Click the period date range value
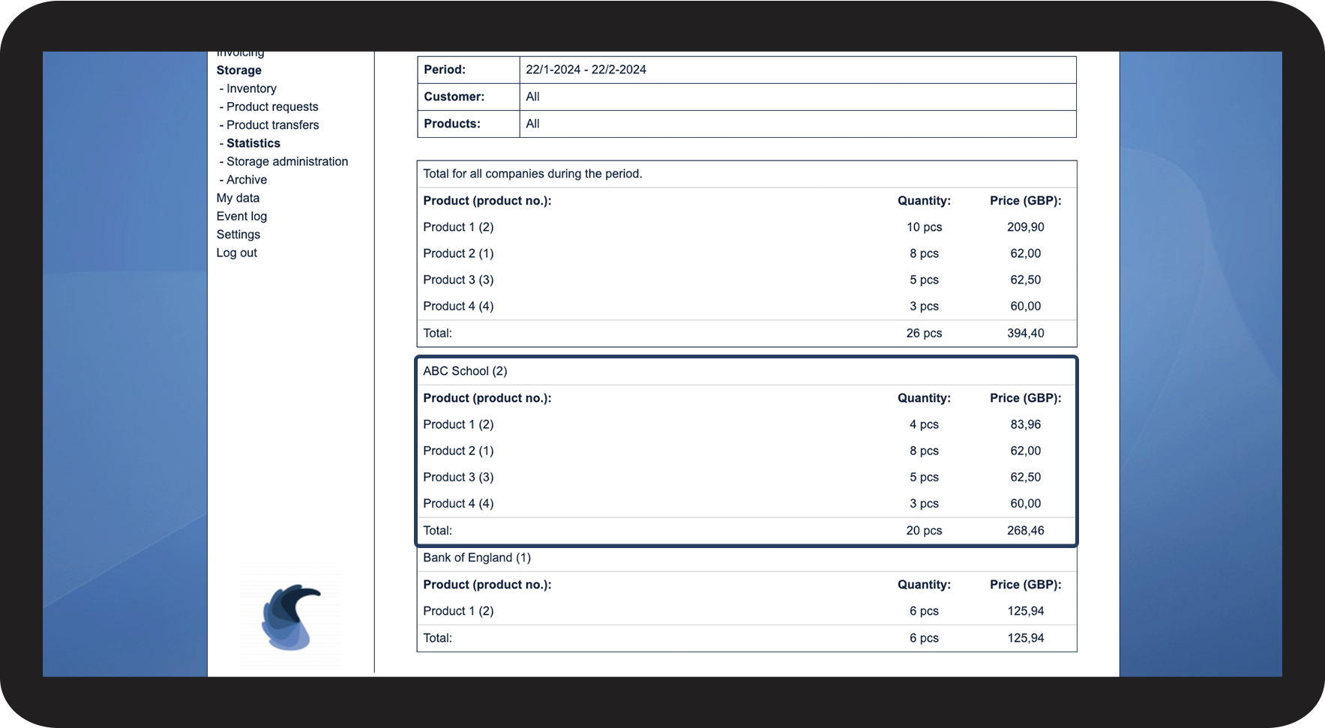This screenshot has width=1325, height=728. [x=586, y=70]
